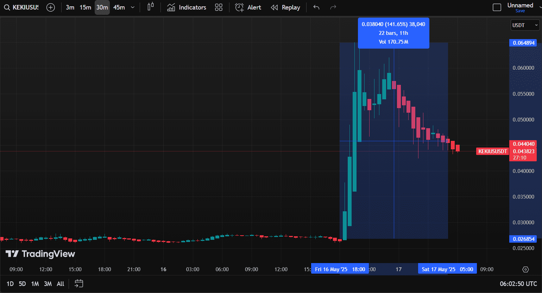Set range to 1D
Viewport: 542px width, 293px height.
(10, 284)
